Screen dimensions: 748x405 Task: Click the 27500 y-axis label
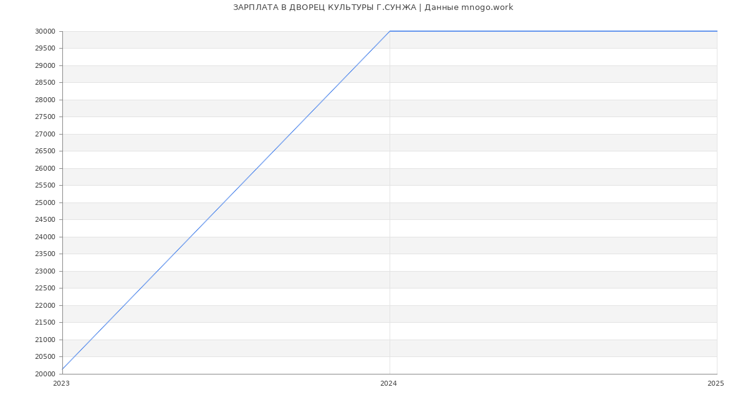(x=45, y=117)
